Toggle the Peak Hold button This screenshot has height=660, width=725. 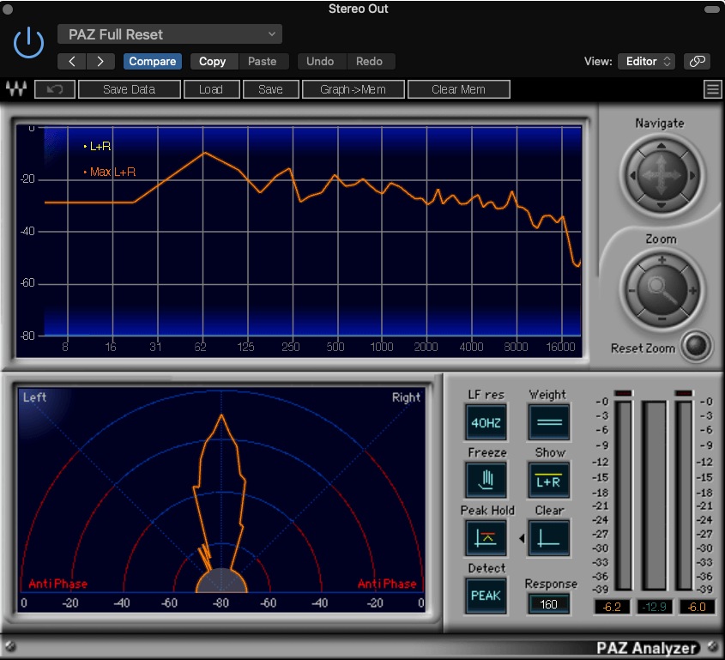coord(486,537)
